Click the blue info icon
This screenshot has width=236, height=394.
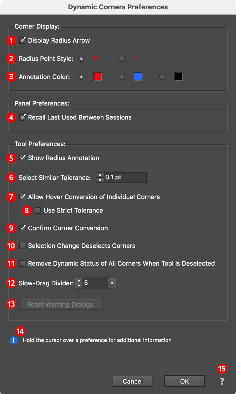click(x=13, y=340)
